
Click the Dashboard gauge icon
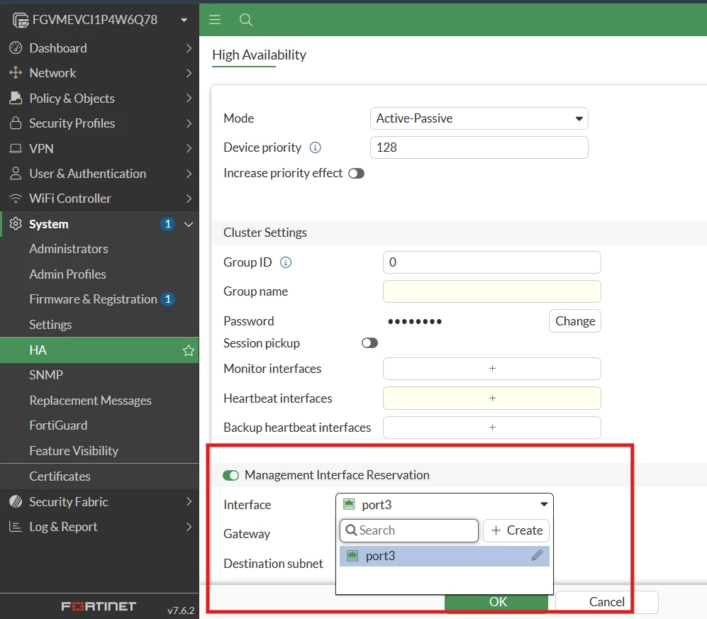pyautogui.click(x=16, y=48)
